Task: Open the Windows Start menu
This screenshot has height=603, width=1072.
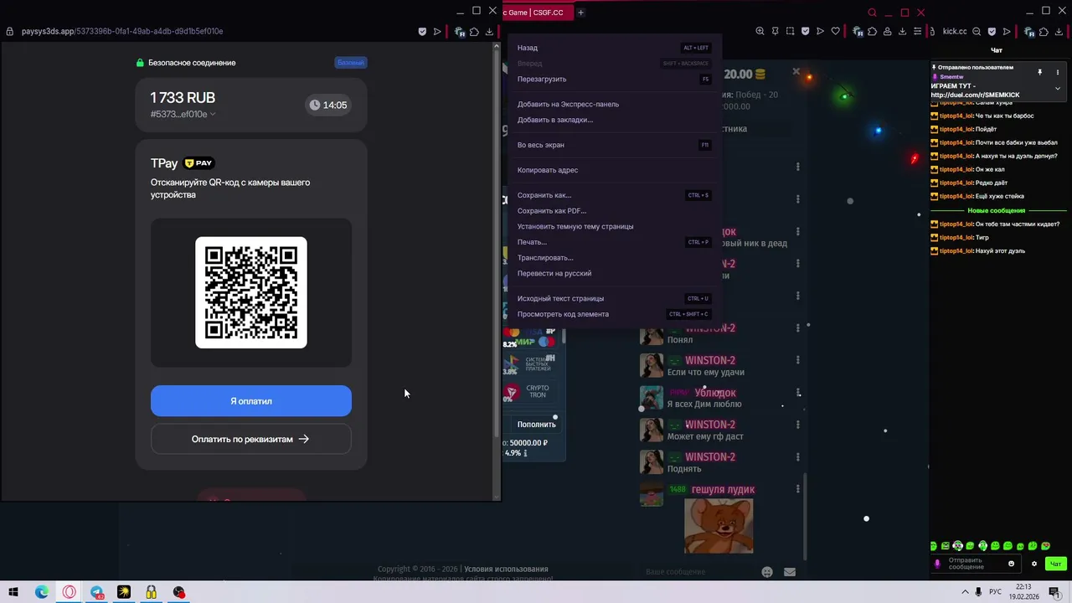Action: [13, 592]
